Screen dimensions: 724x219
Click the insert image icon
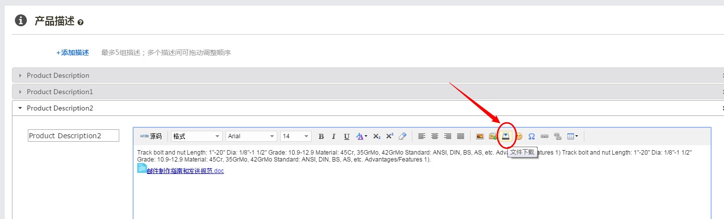[x=480, y=136]
